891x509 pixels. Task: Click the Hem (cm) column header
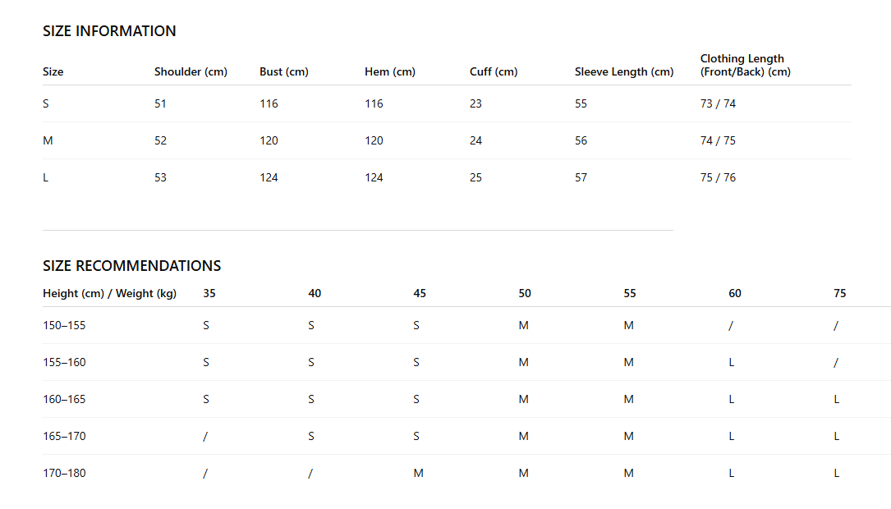tap(390, 71)
